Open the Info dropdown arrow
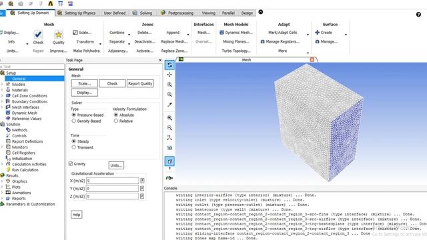The image size is (427, 240). pyautogui.click(x=27, y=44)
